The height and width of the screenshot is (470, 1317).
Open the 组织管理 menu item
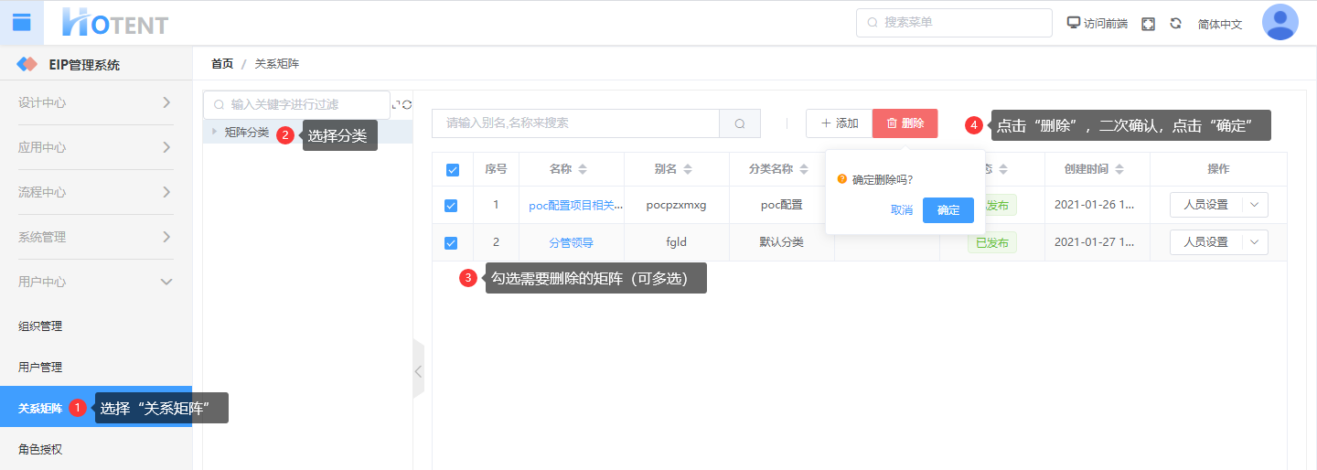[40, 326]
